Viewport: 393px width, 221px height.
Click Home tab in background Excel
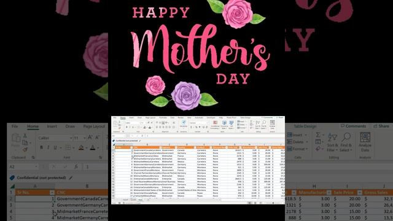pos(33,126)
